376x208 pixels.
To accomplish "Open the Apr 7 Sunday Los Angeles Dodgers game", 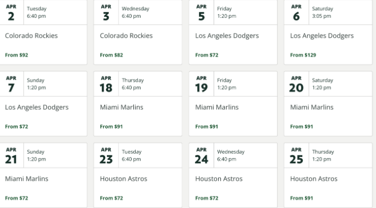I will pos(43,103).
